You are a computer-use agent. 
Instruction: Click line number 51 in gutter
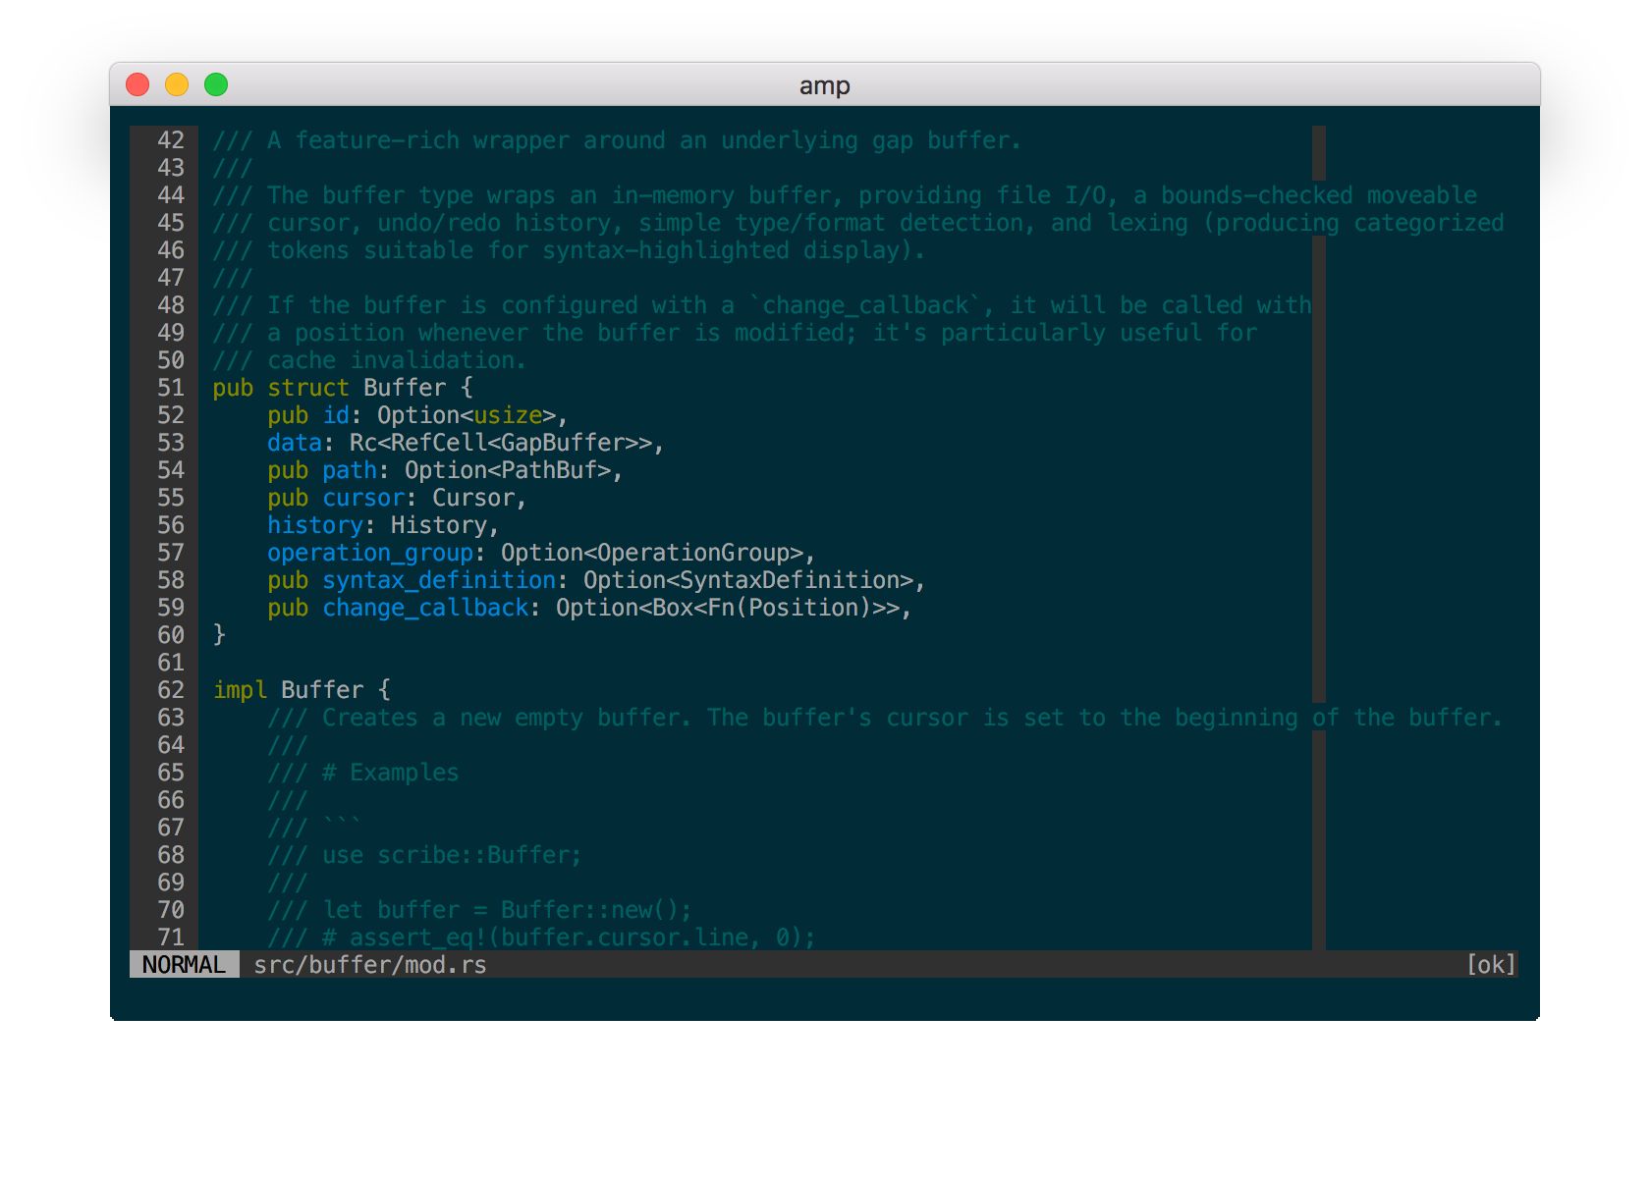171,388
